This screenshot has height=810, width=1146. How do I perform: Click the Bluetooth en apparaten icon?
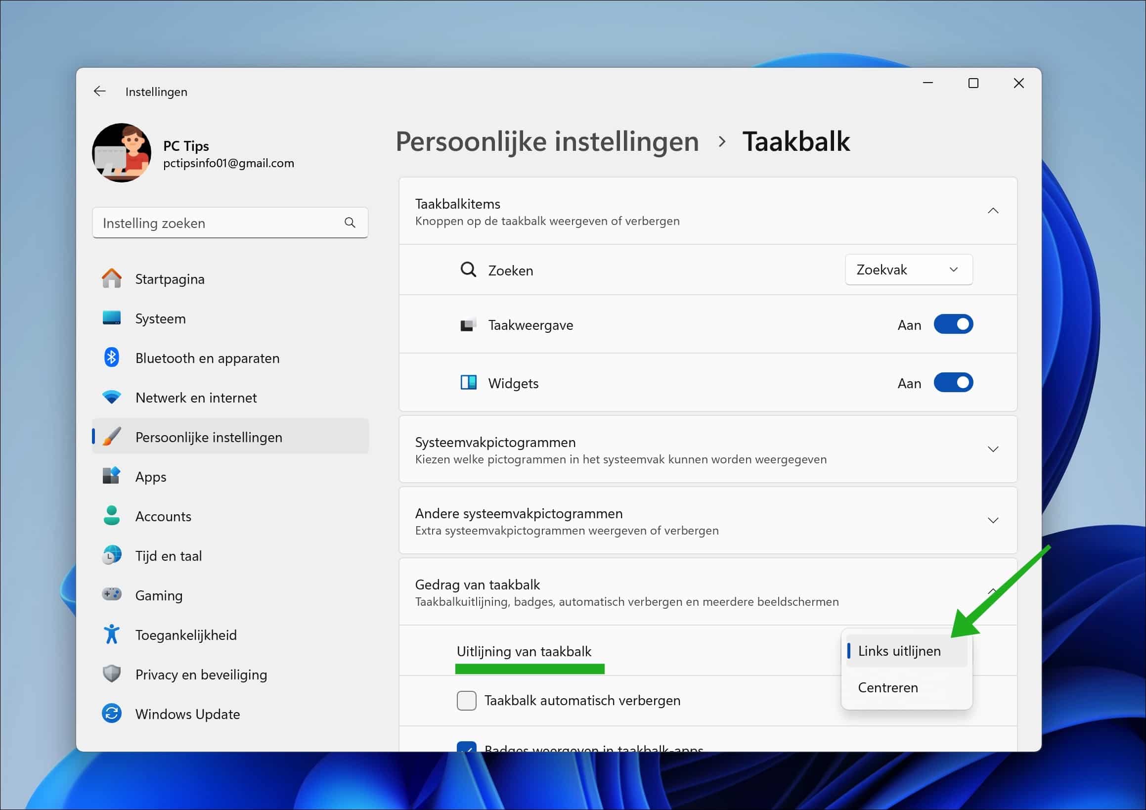coord(112,358)
